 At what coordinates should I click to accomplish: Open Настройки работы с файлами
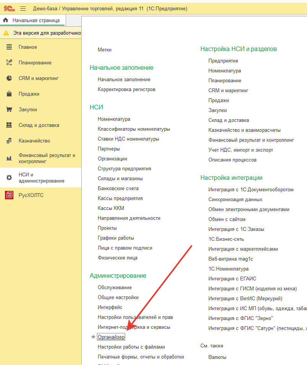(131, 347)
